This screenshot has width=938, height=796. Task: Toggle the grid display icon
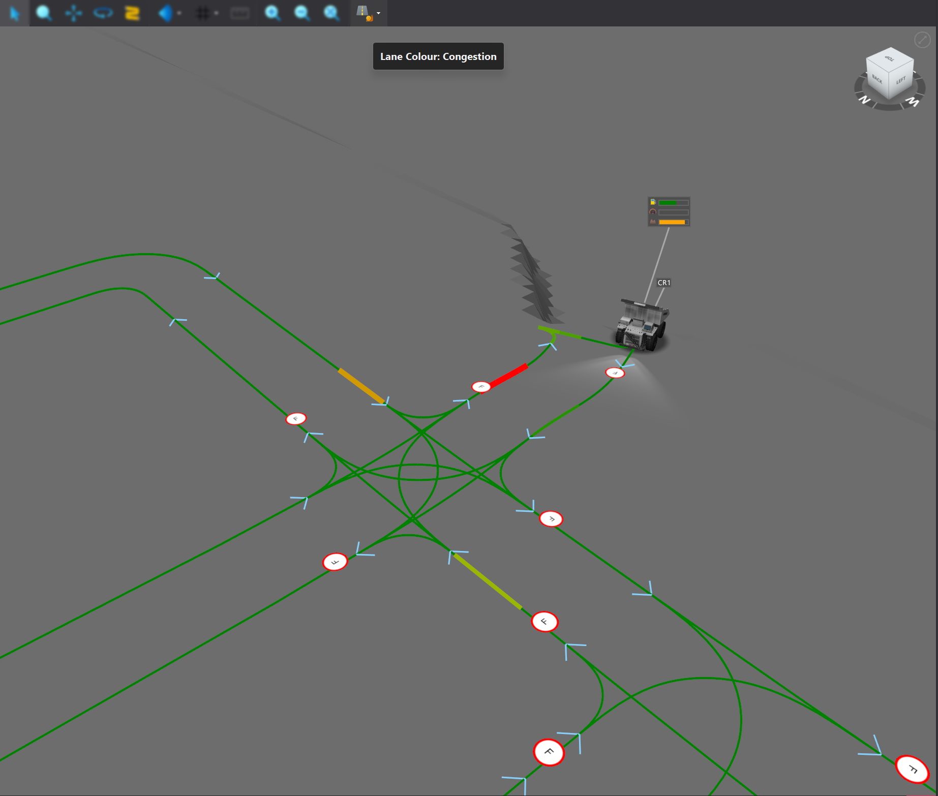coord(202,13)
